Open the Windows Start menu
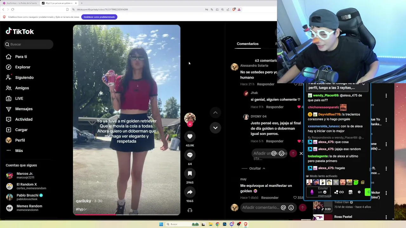 coord(161,224)
